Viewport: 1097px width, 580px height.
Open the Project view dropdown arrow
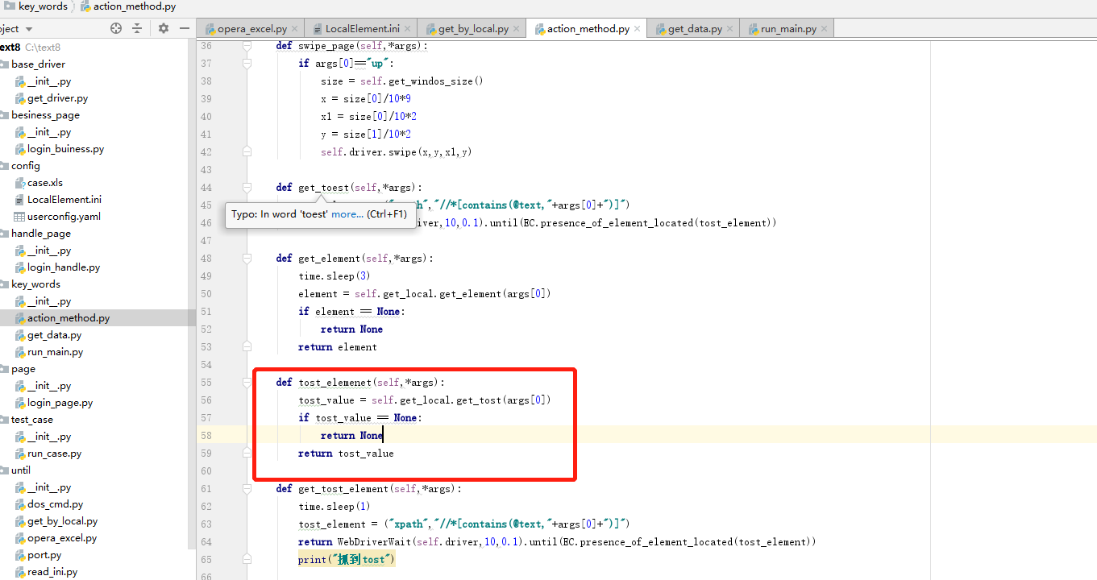tap(28, 29)
